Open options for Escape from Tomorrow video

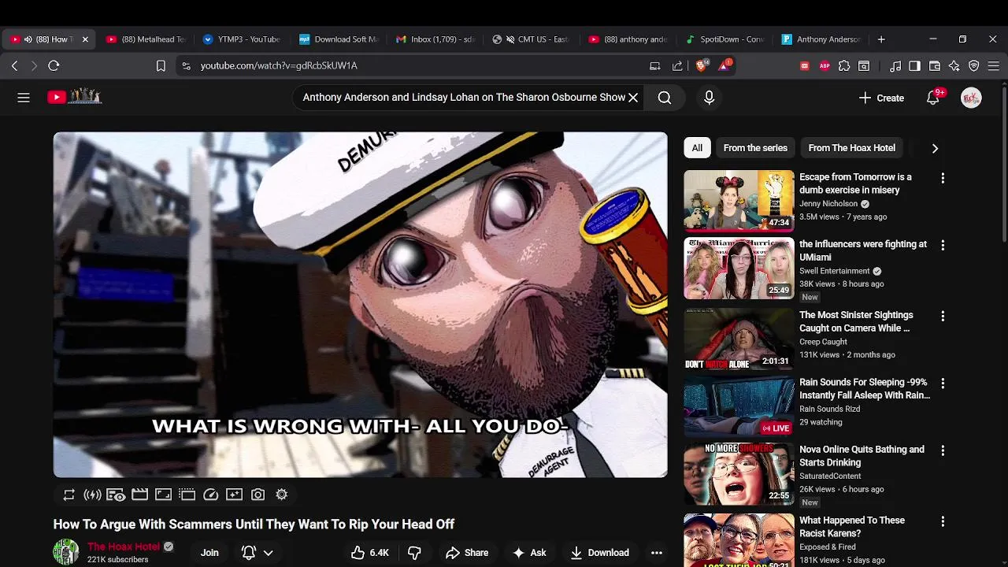click(x=943, y=178)
